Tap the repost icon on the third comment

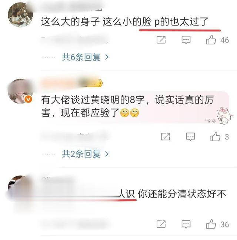(161, 224)
